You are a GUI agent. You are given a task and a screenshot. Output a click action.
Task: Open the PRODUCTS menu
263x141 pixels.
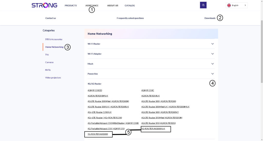[x=71, y=6]
